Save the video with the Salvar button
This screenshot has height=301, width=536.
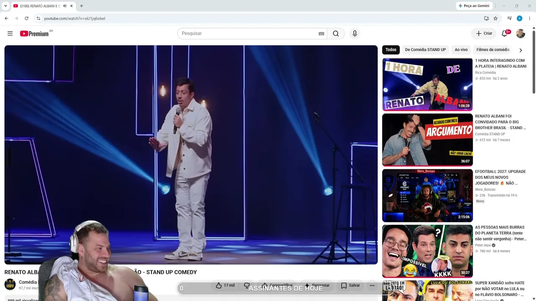pyautogui.click(x=350, y=286)
